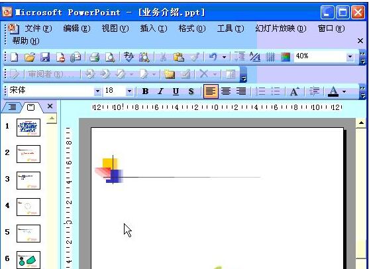
Task: Open the 窗口(W) menu
Action: (331, 28)
